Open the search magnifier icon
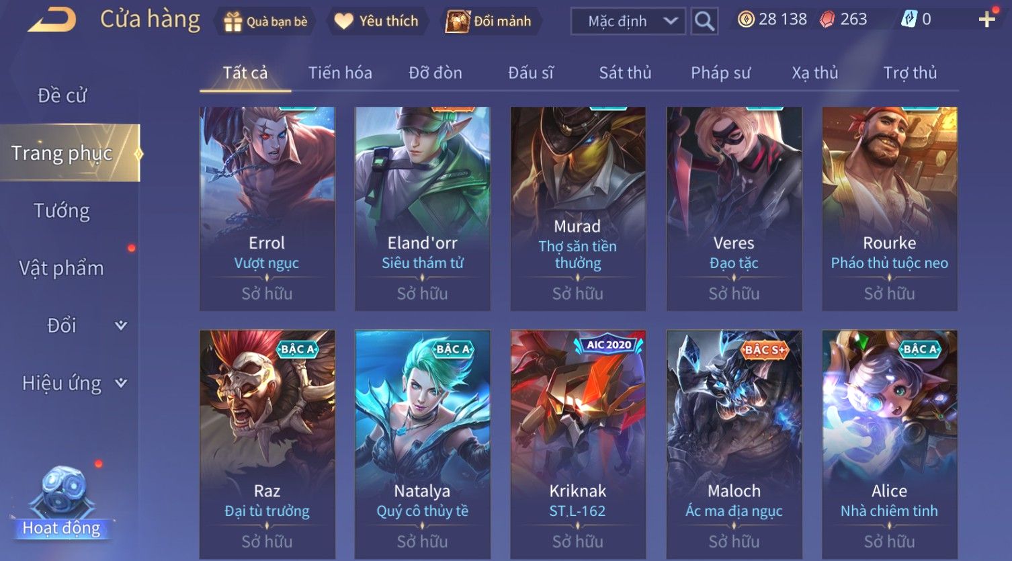The image size is (1012, 561). click(x=704, y=21)
